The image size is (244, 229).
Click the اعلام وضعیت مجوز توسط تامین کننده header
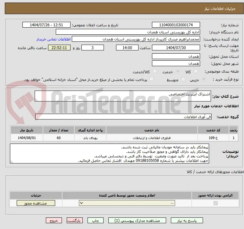pos(127,195)
